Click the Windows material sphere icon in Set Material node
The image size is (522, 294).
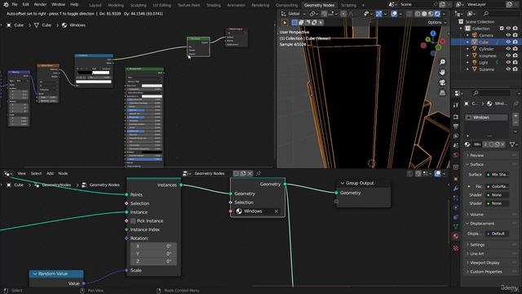point(239,211)
